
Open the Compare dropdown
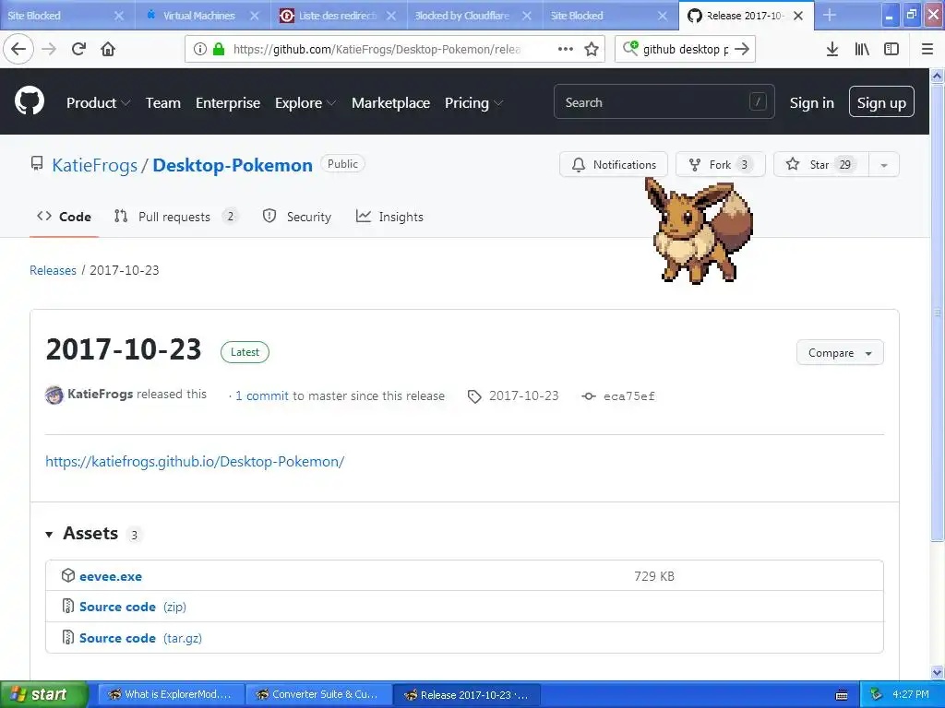click(840, 353)
